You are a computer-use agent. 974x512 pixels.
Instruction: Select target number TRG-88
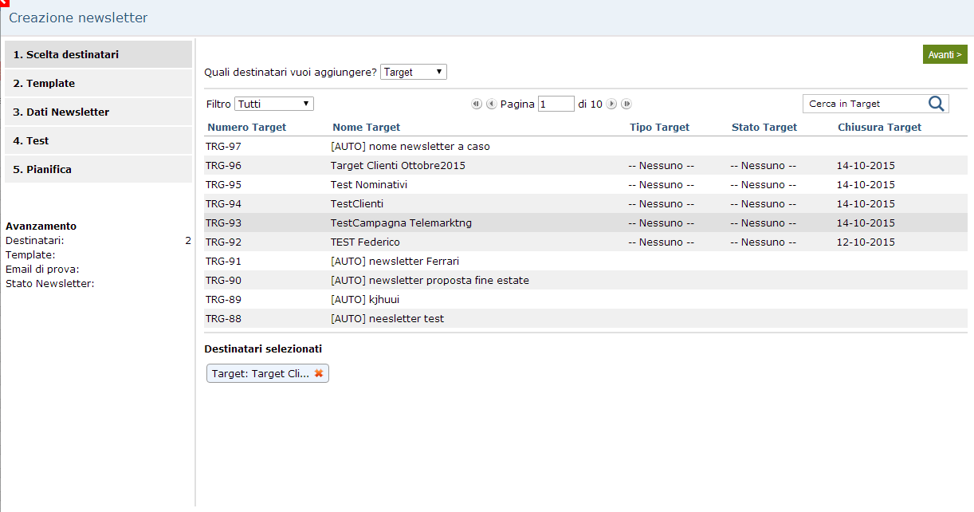tap(223, 319)
